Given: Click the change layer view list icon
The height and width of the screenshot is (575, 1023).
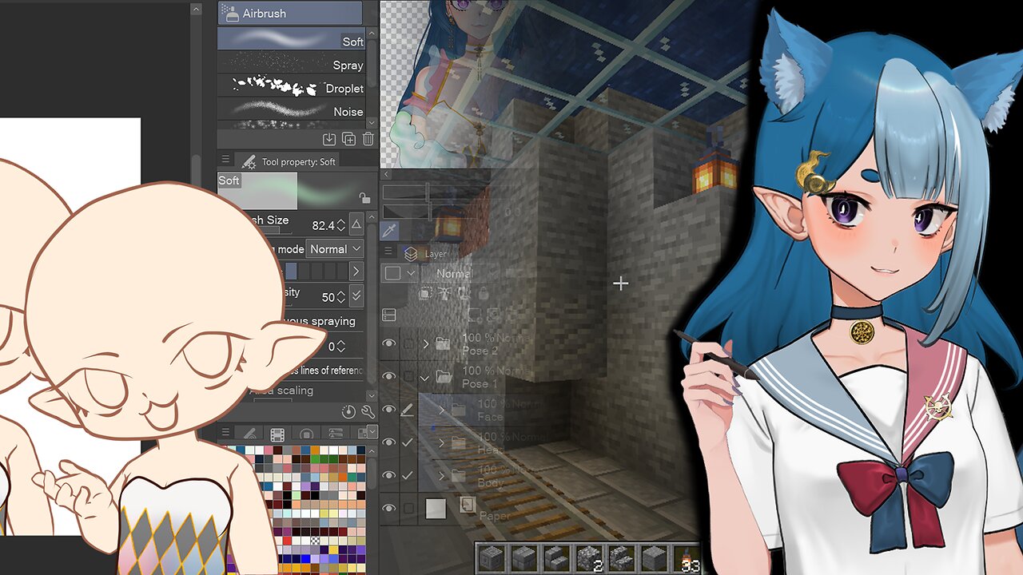Looking at the screenshot, I should [x=389, y=315].
